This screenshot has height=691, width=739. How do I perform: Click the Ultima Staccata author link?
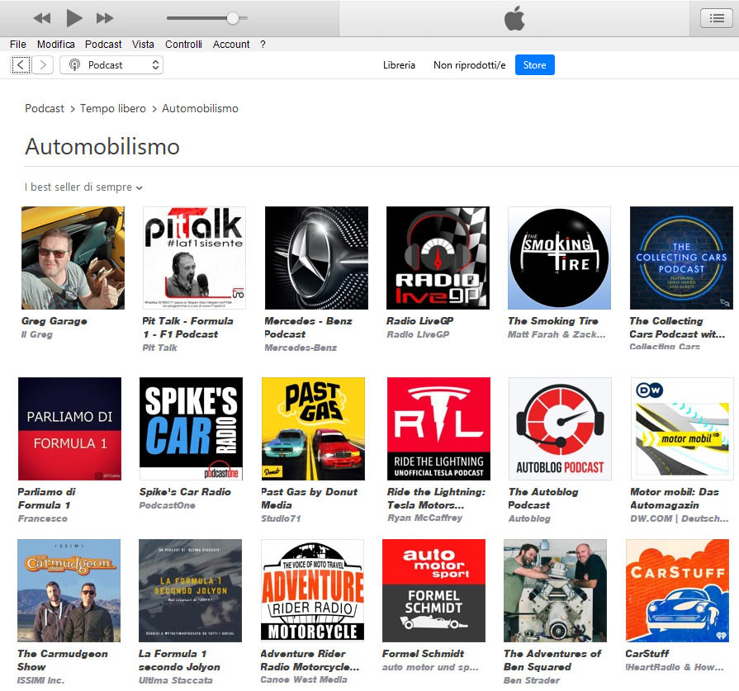(175, 680)
